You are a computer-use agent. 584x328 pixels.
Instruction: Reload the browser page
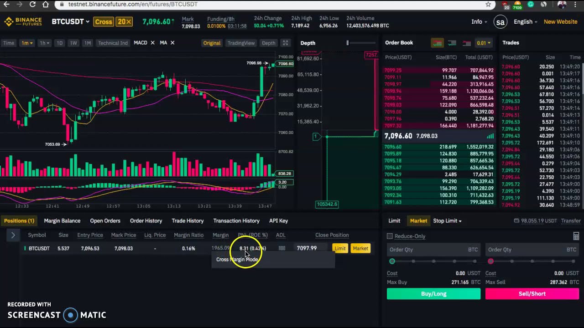pyautogui.click(x=32, y=4)
